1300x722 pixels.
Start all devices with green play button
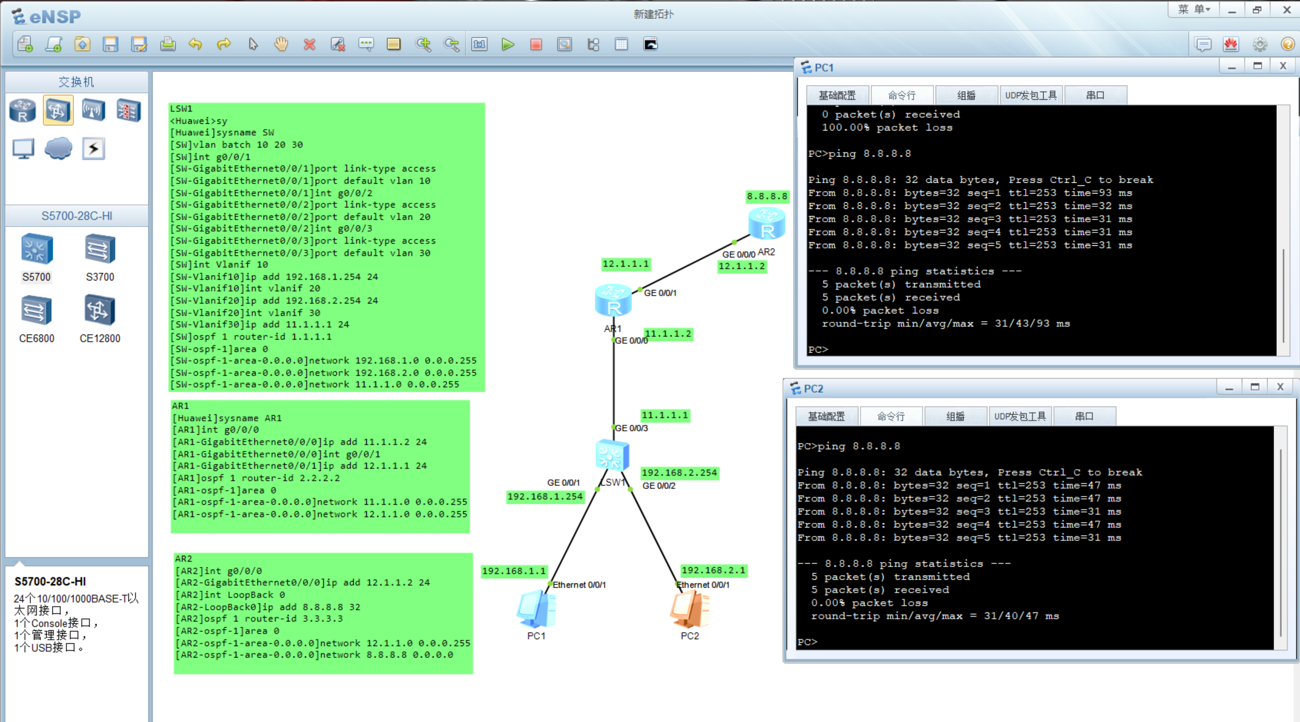coord(508,45)
